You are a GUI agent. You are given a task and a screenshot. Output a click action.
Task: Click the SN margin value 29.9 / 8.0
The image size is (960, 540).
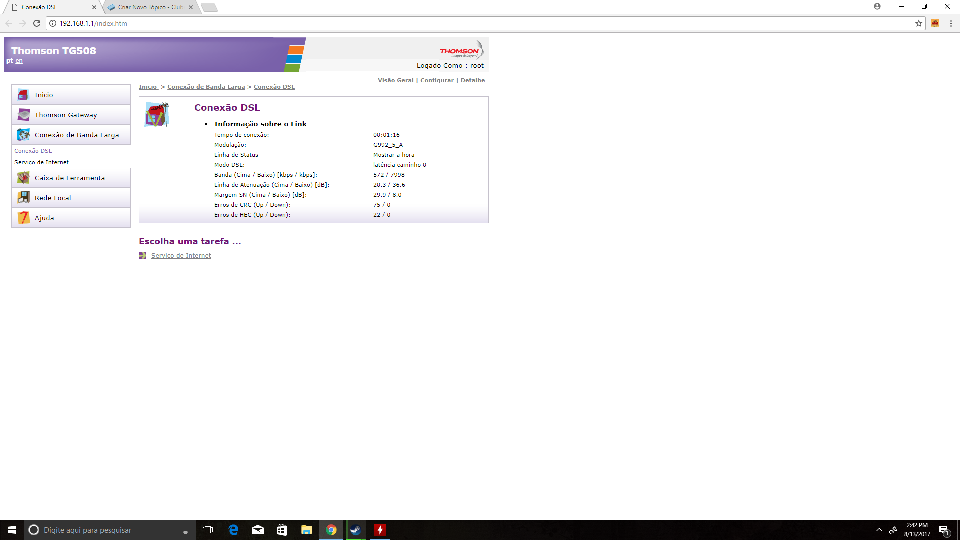(x=387, y=195)
